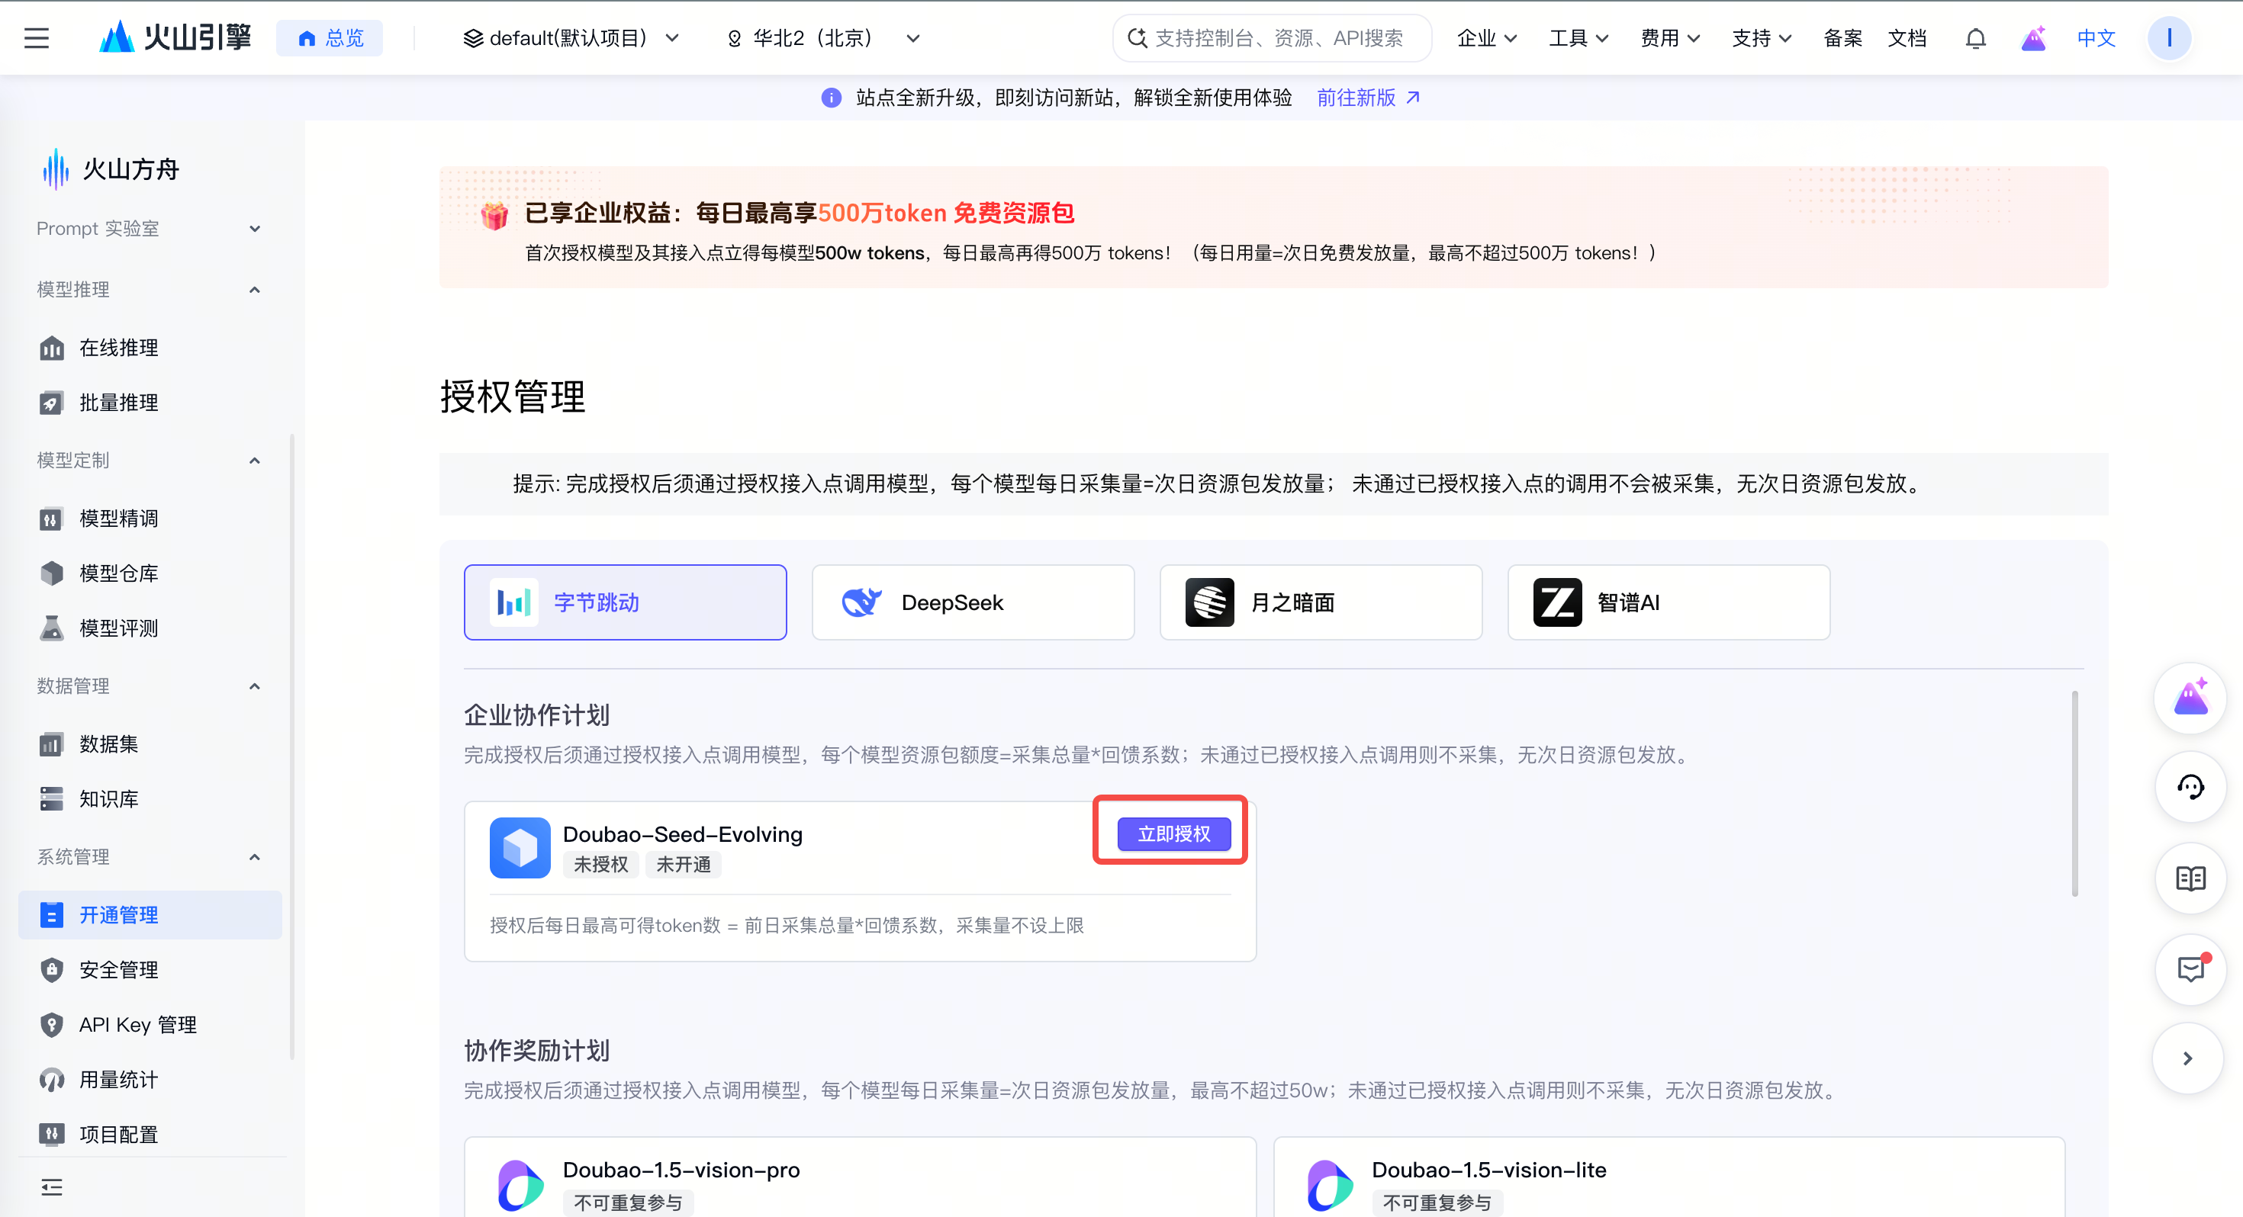Open the 华北2（北京）region dropdown

pos(823,38)
